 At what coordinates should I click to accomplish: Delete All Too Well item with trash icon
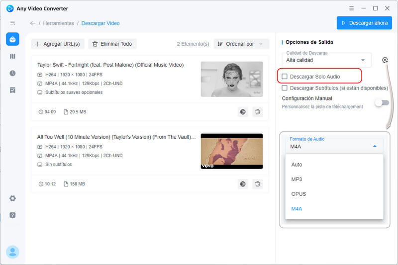[x=257, y=184]
